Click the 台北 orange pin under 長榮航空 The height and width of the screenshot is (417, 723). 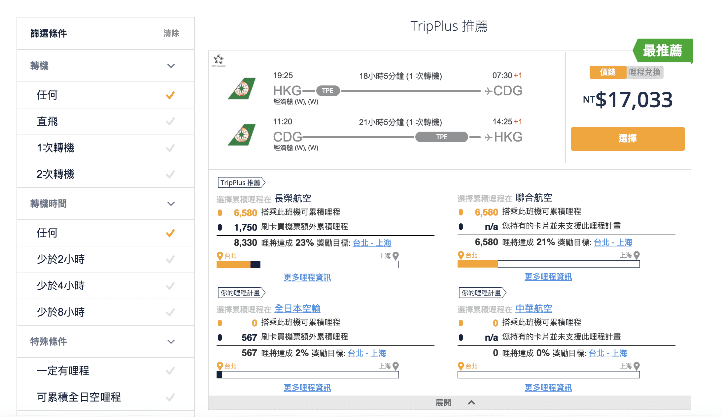(220, 256)
